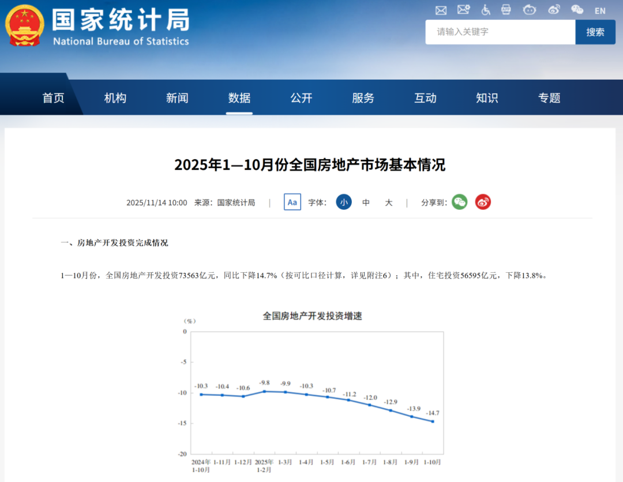Select small font size 小
The height and width of the screenshot is (482, 623).
click(x=344, y=202)
